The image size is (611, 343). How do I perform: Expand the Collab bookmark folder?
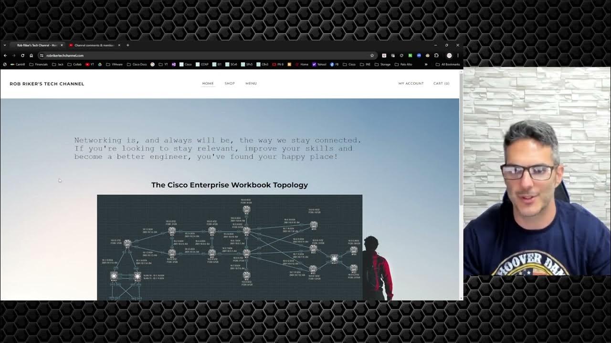click(74, 64)
